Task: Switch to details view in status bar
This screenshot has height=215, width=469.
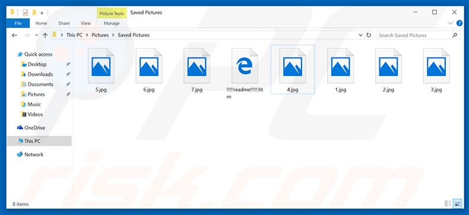Action: click(x=448, y=204)
